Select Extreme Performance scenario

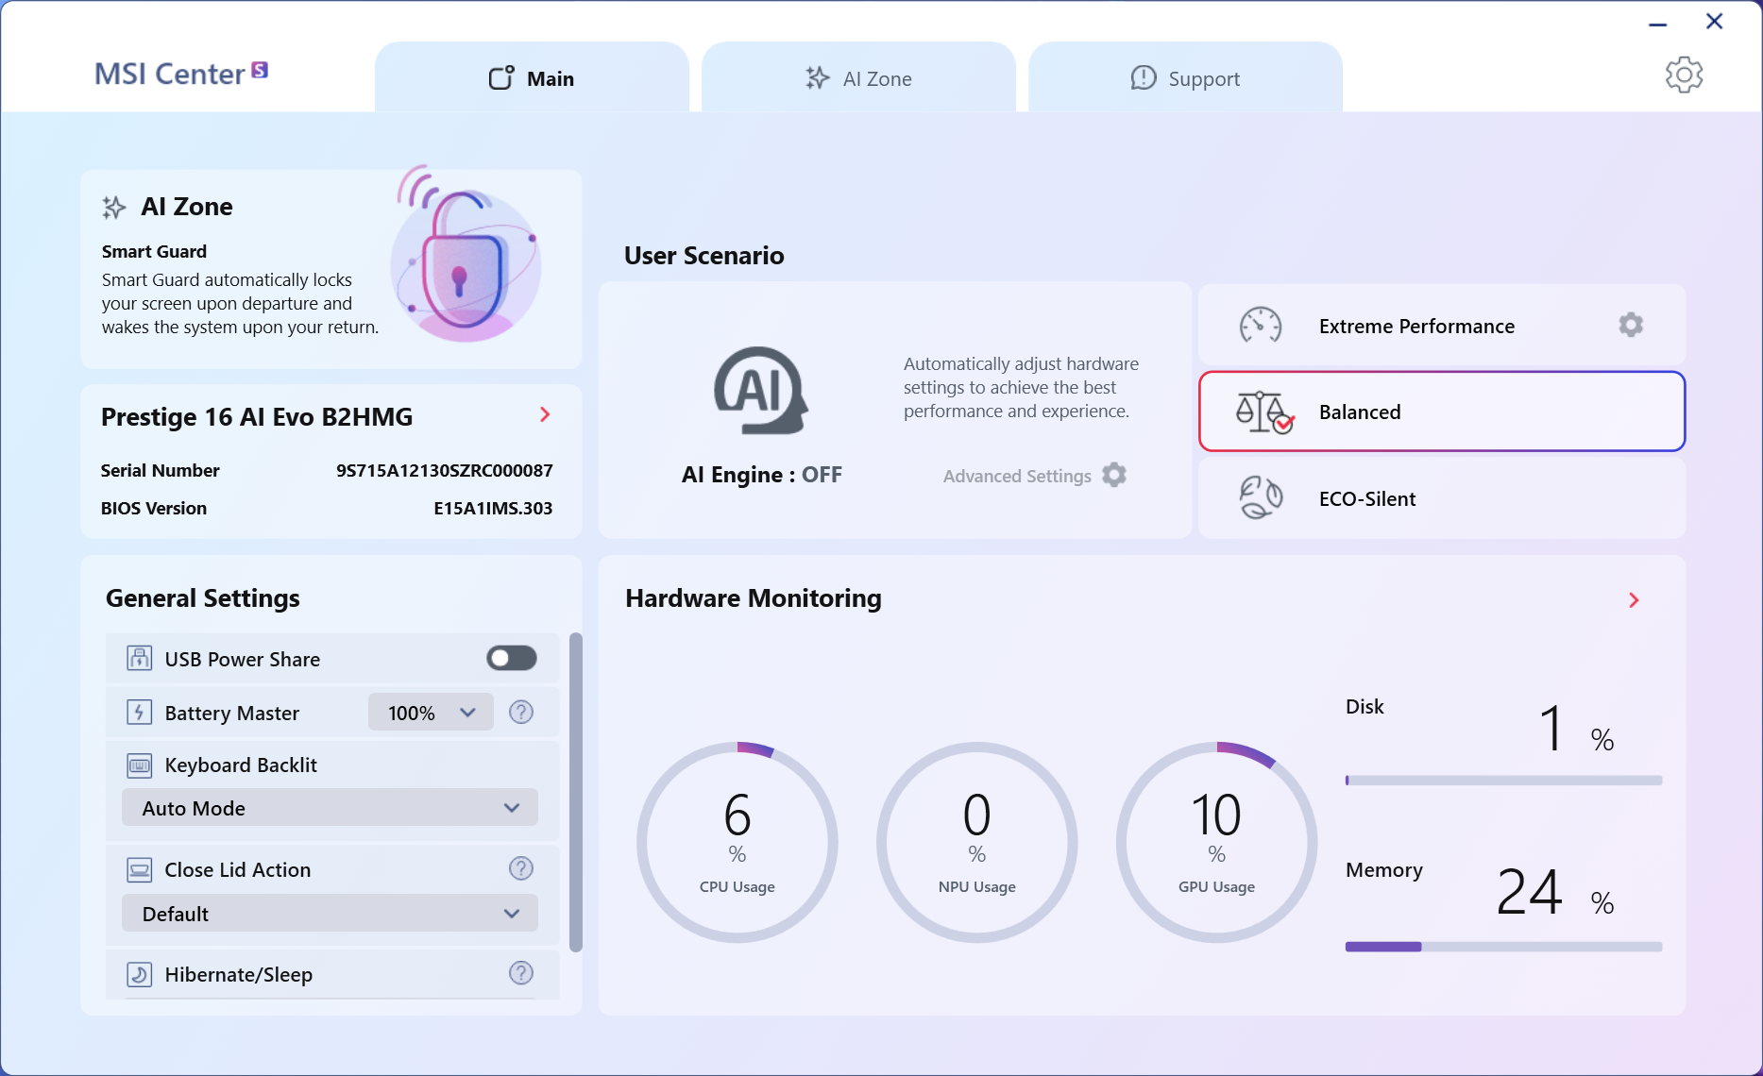tap(1441, 326)
